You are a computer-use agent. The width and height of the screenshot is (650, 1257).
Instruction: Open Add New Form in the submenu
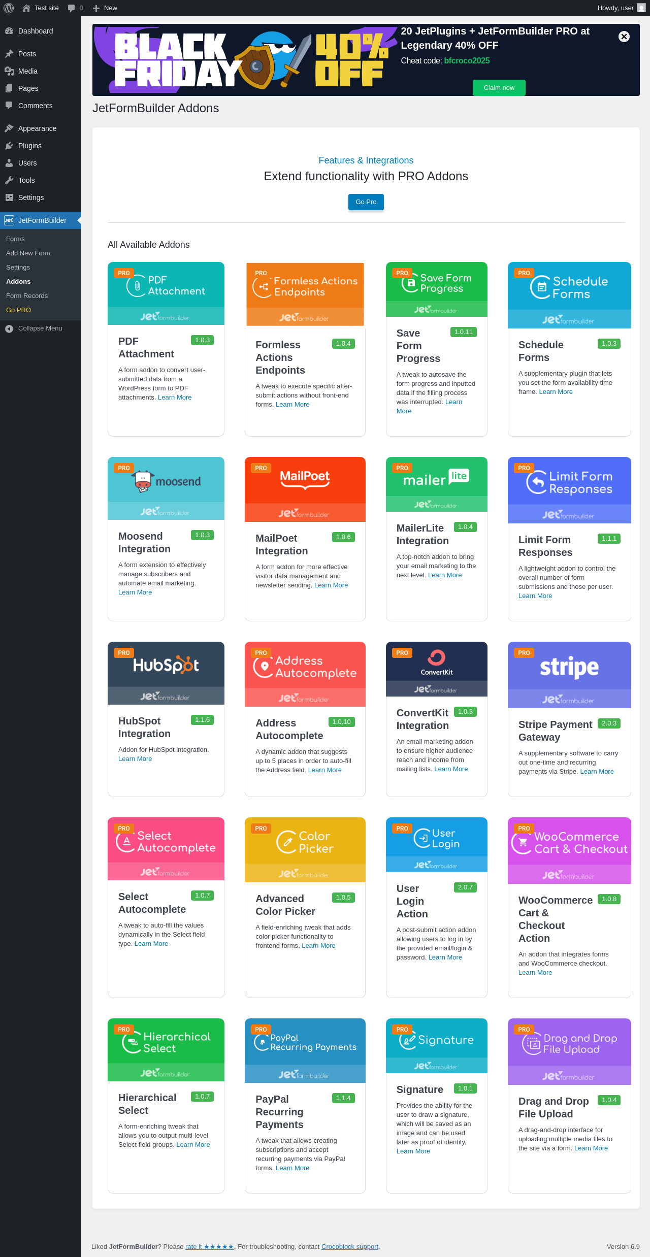pyautogui.click(x=28, y=253)
